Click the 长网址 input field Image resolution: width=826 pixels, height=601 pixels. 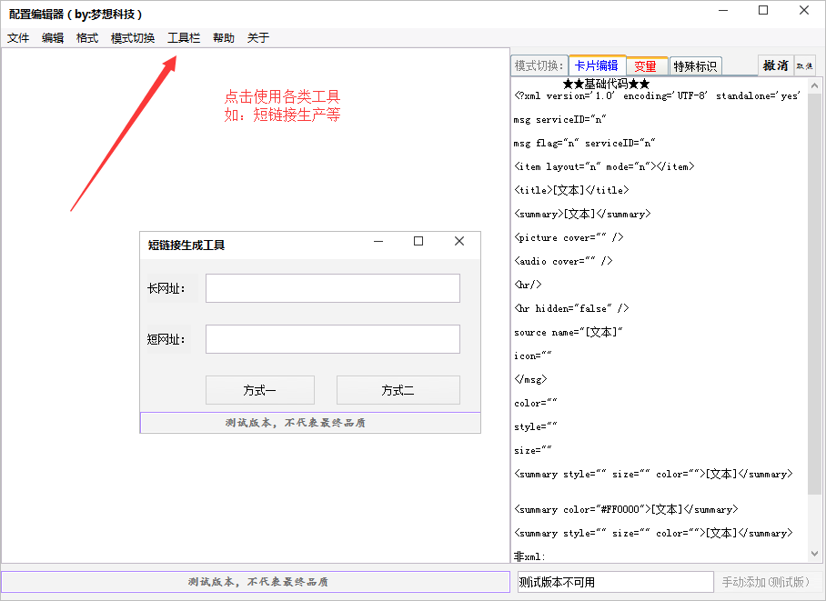point(332,287)
